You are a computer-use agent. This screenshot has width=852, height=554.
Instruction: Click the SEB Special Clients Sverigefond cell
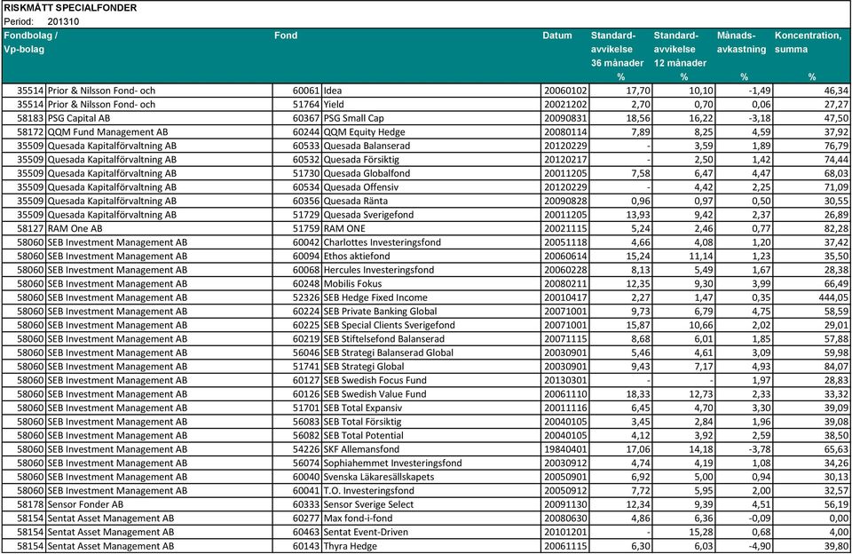coord(432,325)
